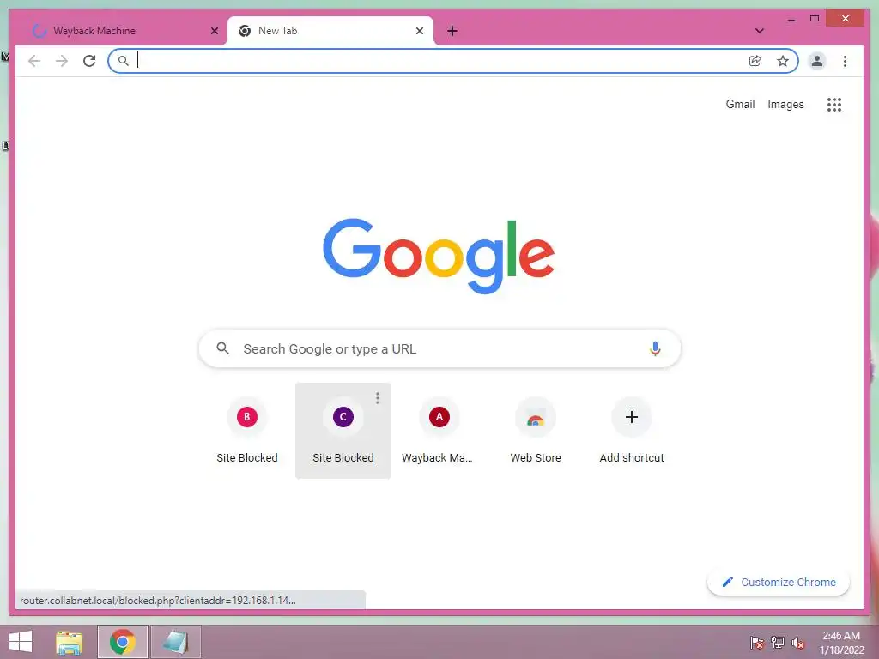Open the Action Center flag tray icon
The width and height of the screenshot is (879, 659).
[x=757, y=643]
